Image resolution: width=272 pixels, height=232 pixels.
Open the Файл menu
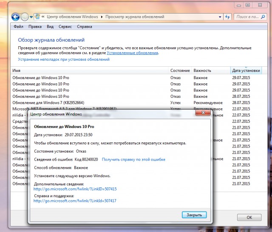point(18,27)
